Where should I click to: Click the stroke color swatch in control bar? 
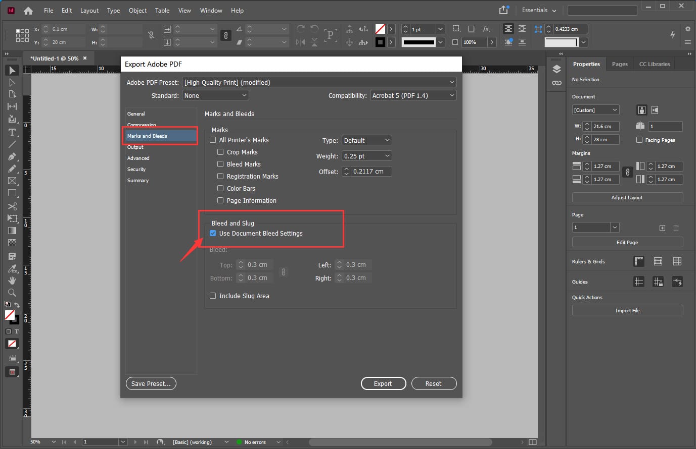[380, 42]
